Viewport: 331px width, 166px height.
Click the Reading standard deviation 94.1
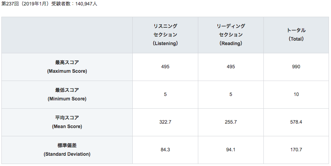coord(231,150)
